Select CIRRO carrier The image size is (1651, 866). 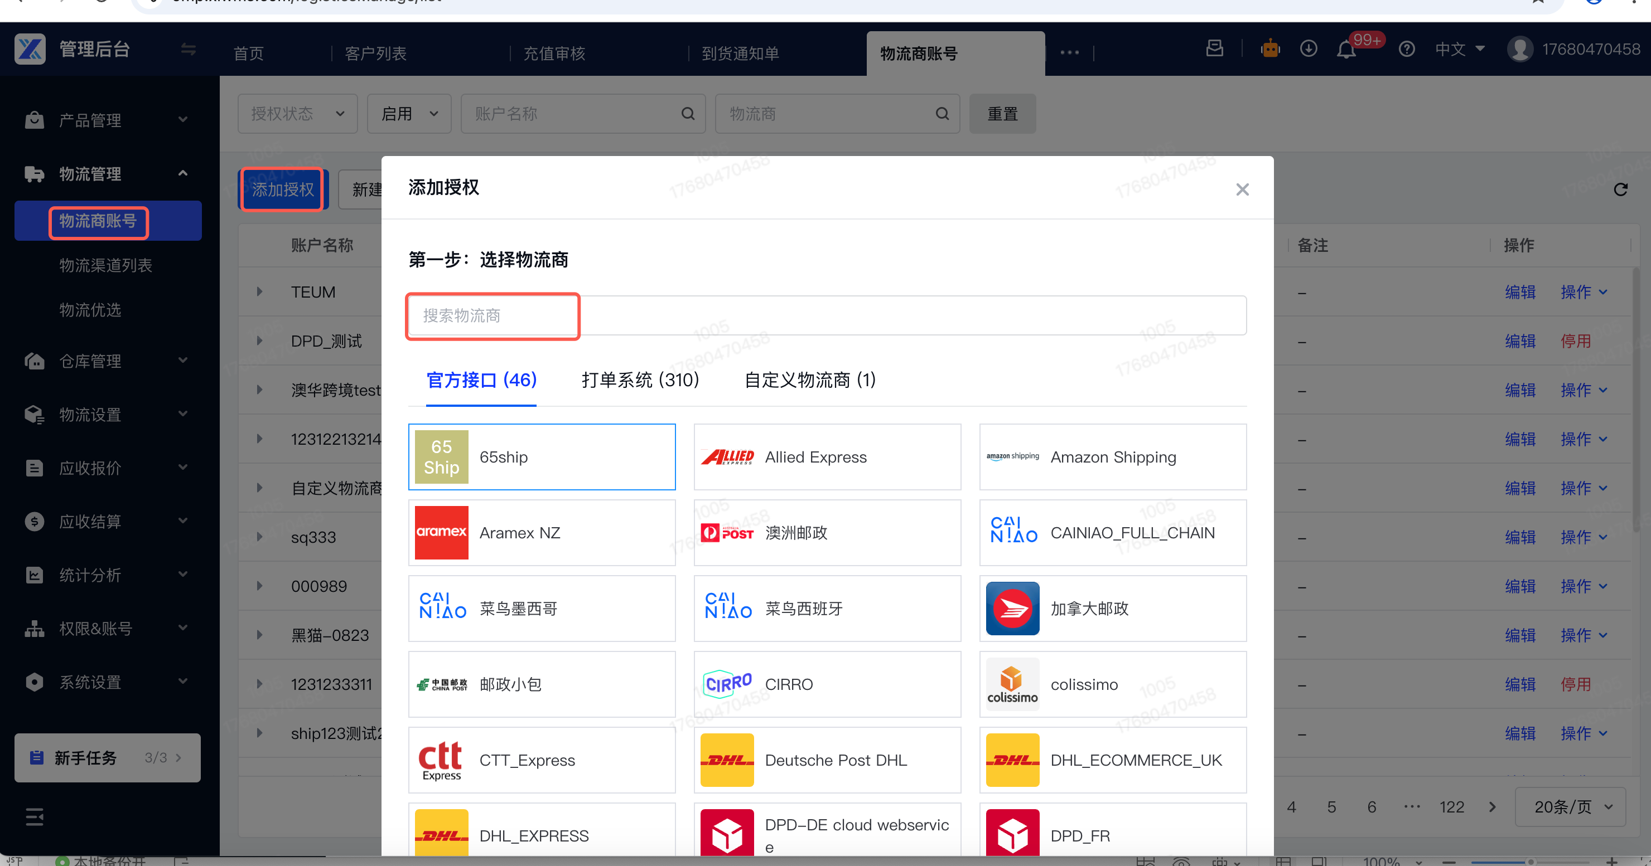point(827,685)
